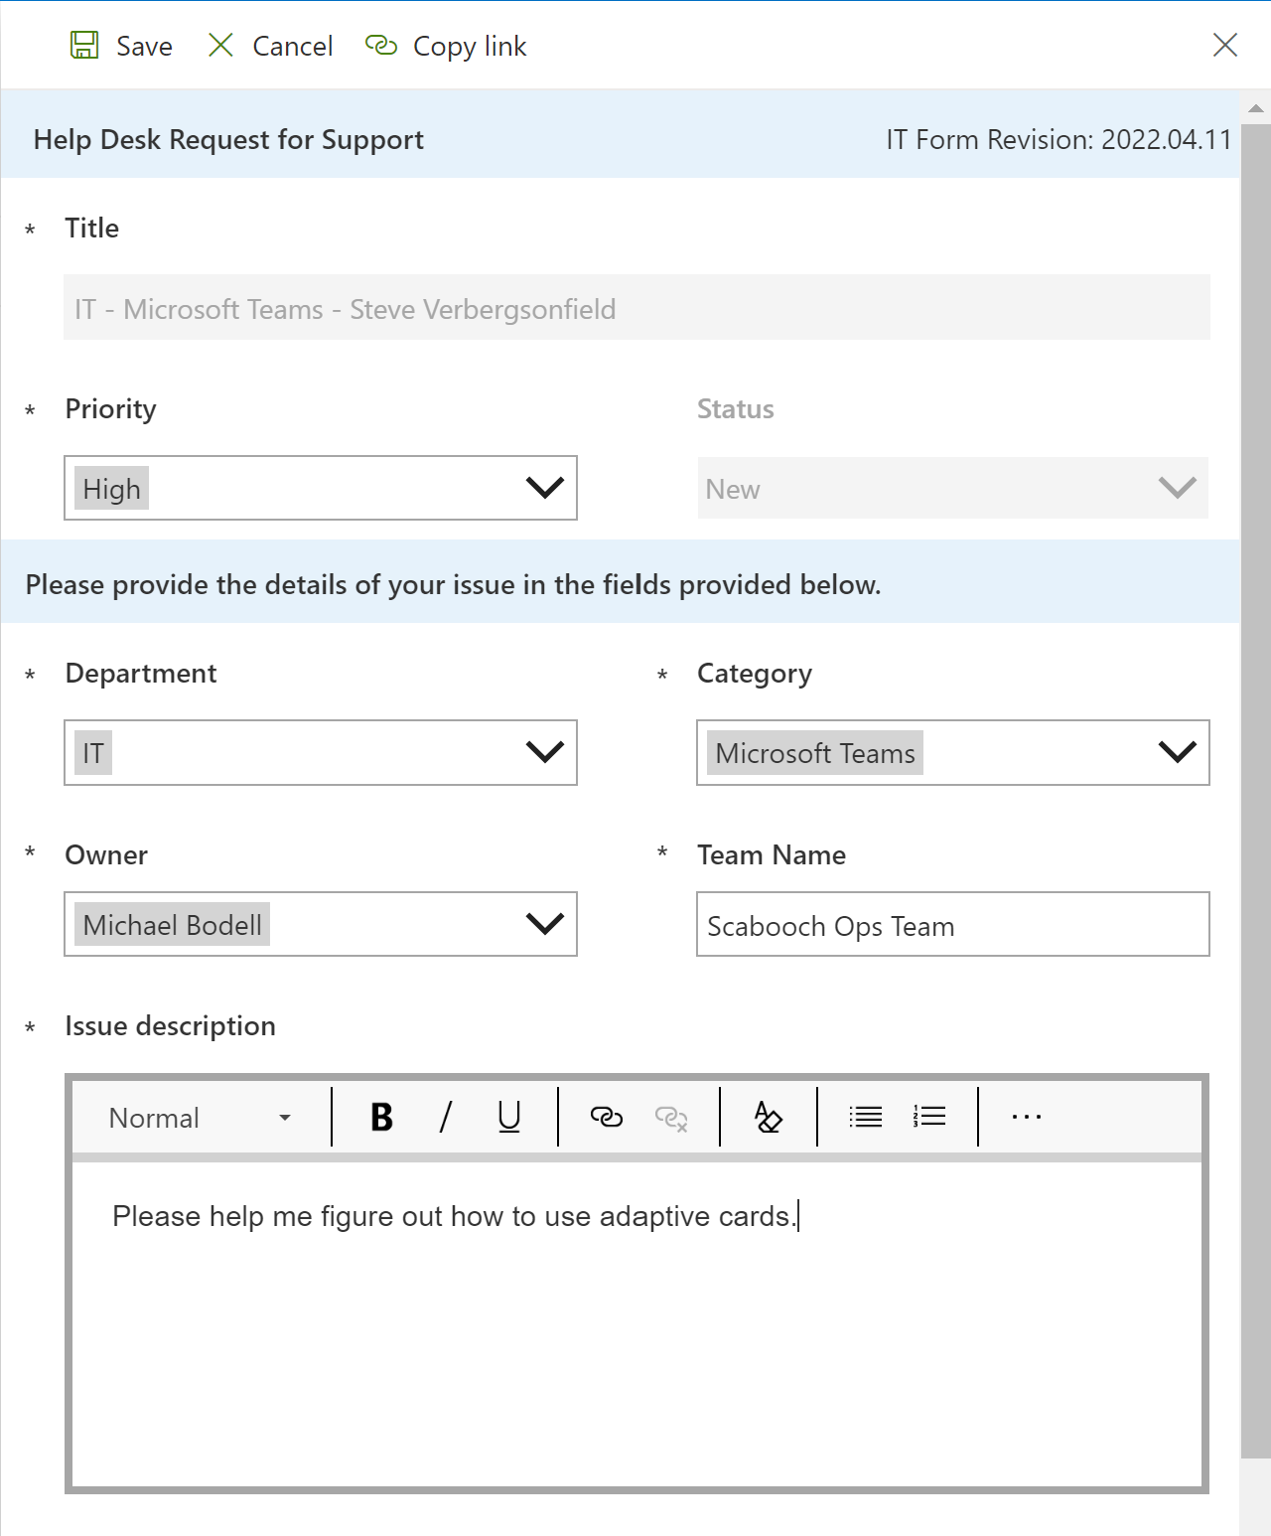The width and height of the screenshot is (1271, 1536).
Task: Apply a numbered list
Action: [929, 1117]
